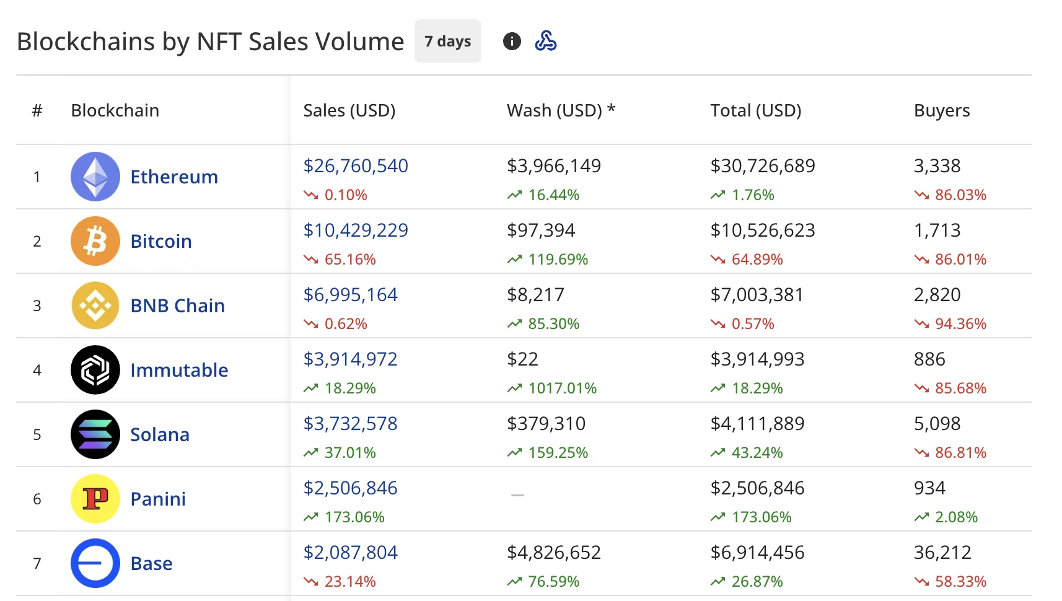Click the Panini name link

157,499
